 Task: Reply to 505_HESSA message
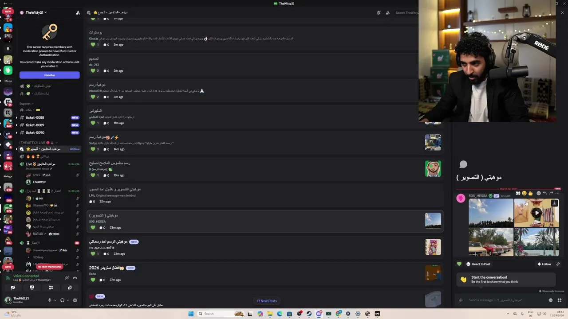coord(545,193)
